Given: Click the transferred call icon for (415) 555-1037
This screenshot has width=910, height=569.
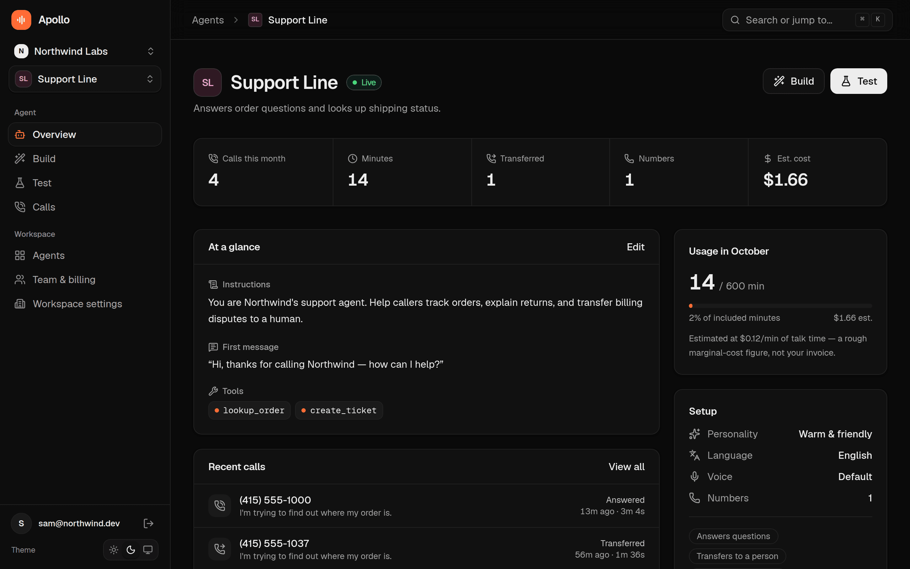Looking at the screenshot, I should coord(220,549).
